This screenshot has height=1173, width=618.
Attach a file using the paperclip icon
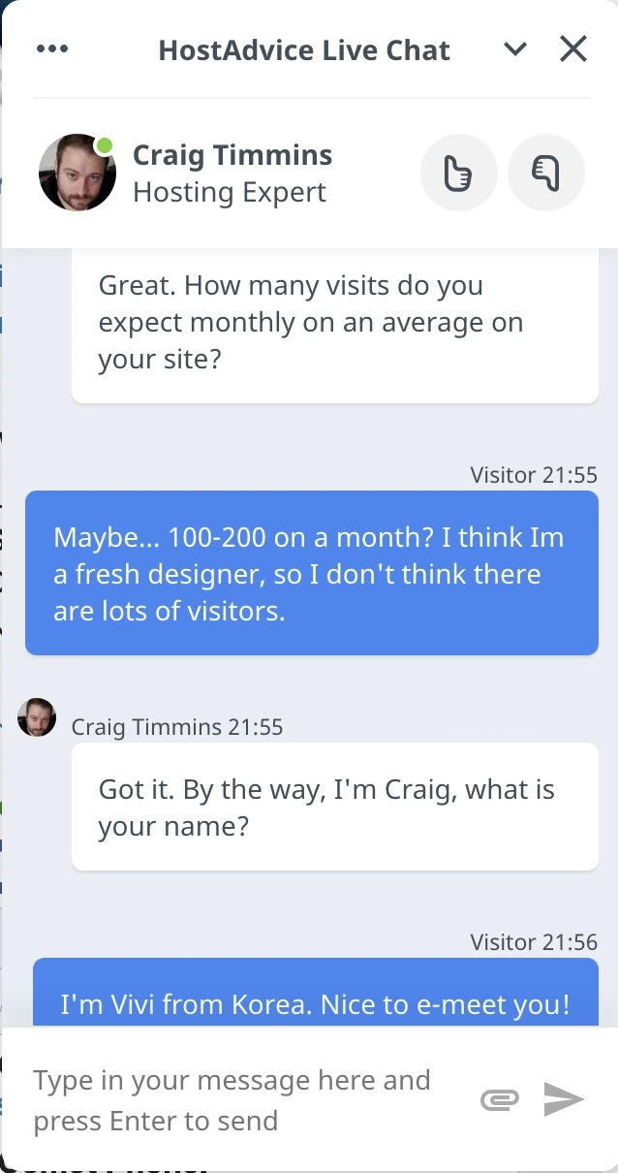499,1099
